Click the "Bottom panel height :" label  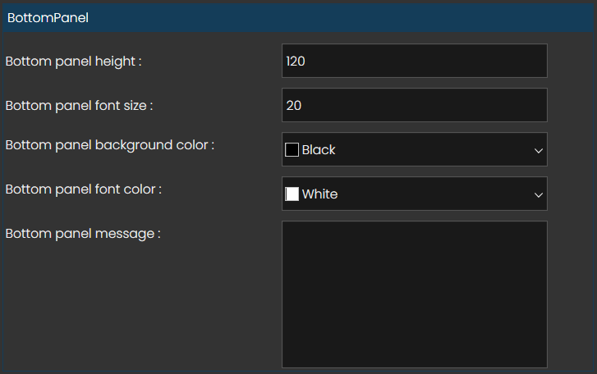(79, 61)
